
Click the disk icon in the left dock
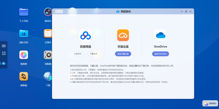4,46
